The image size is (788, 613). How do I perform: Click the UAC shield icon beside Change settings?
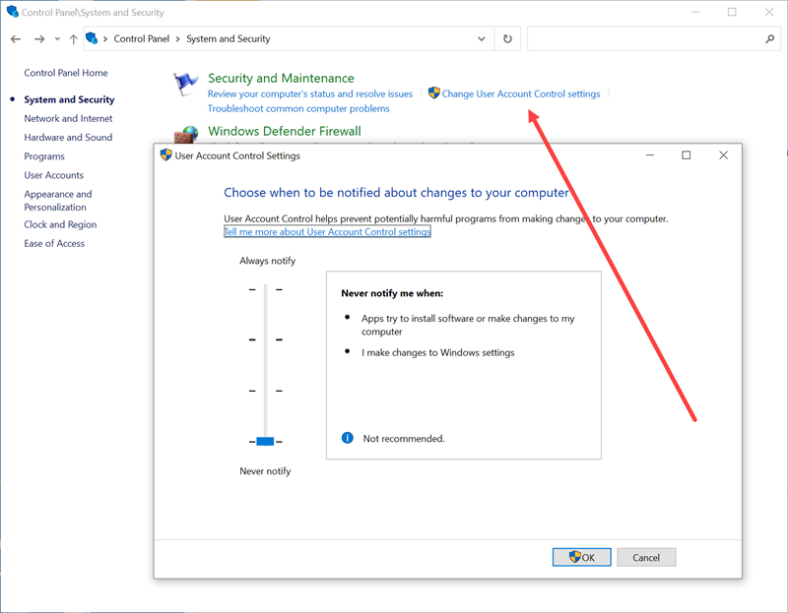(x=433, y=92)
